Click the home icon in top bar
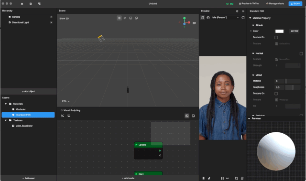Viewport: 306px width, 181px height. [22, 4]
